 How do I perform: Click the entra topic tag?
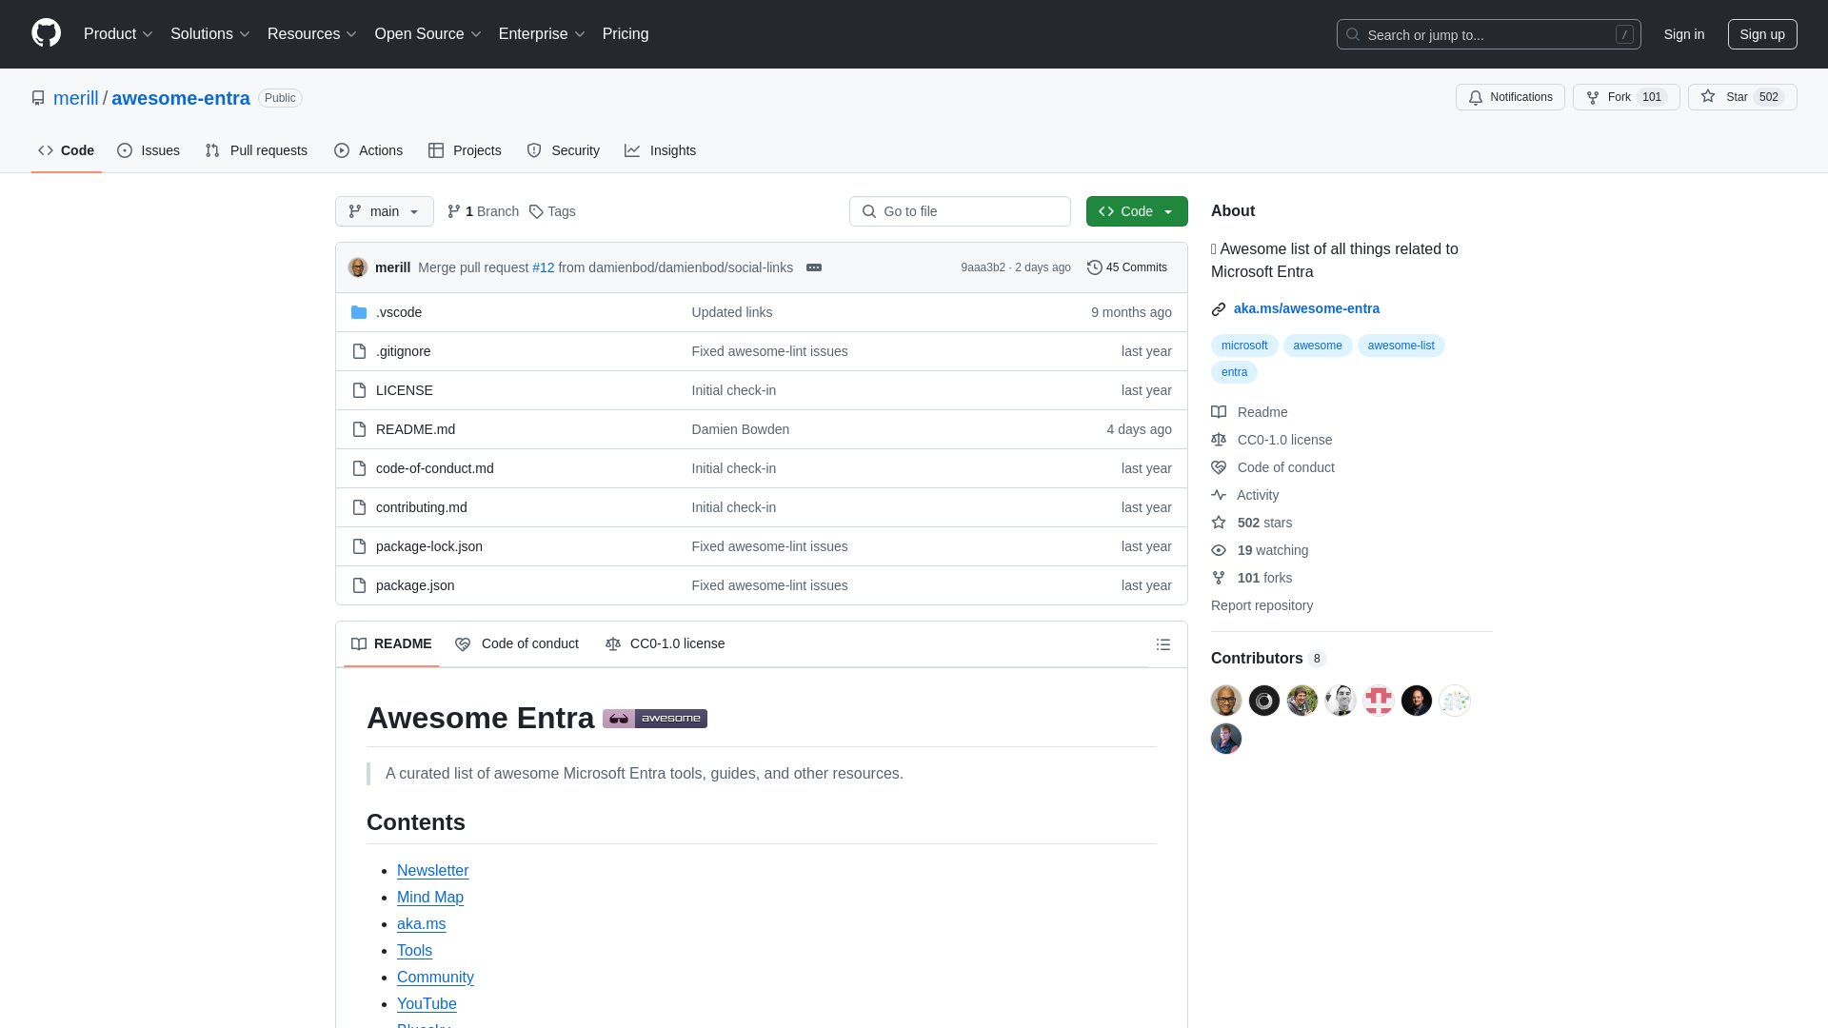tap(1234, 372)
